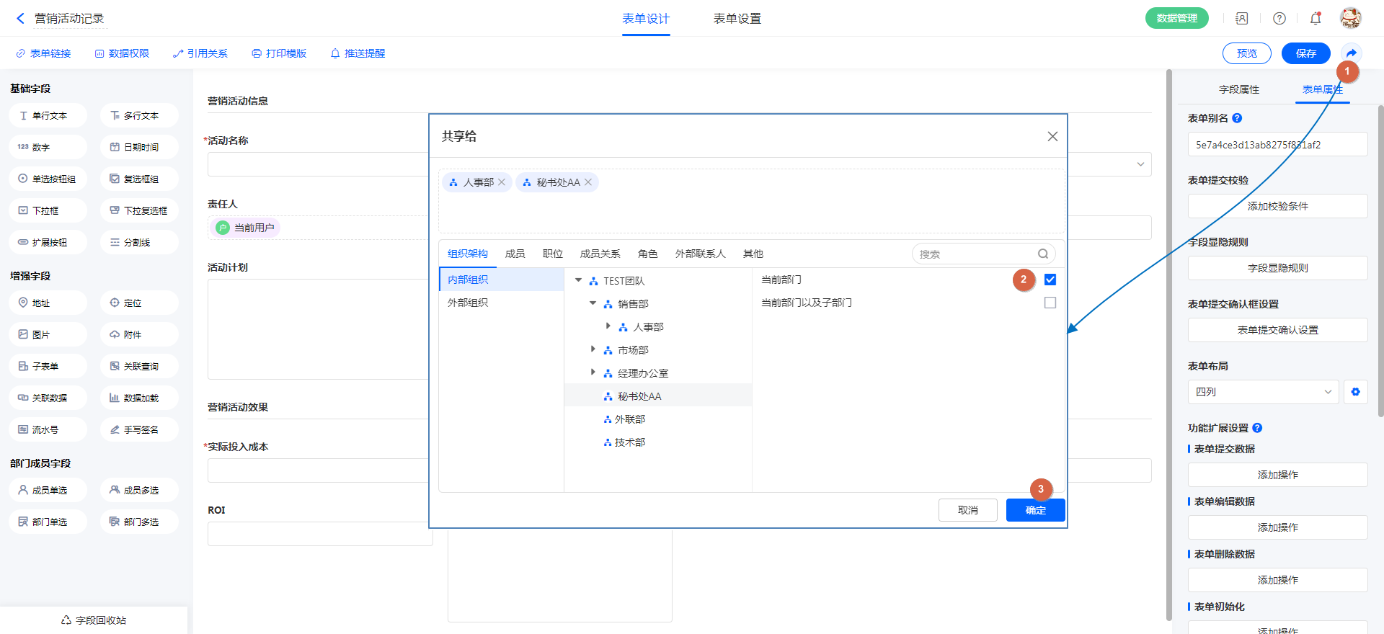Collapse the TEST团队 tree node
The image size is (1384, 634).
tap(578, 280)
